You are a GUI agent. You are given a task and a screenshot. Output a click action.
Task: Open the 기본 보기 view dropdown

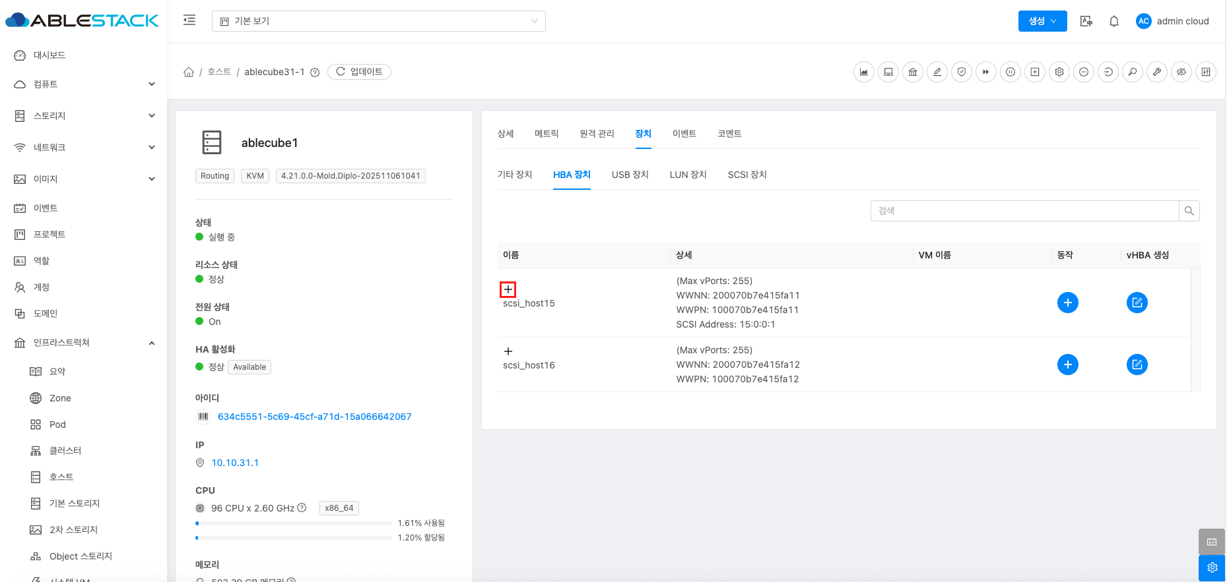coord(378,21)
